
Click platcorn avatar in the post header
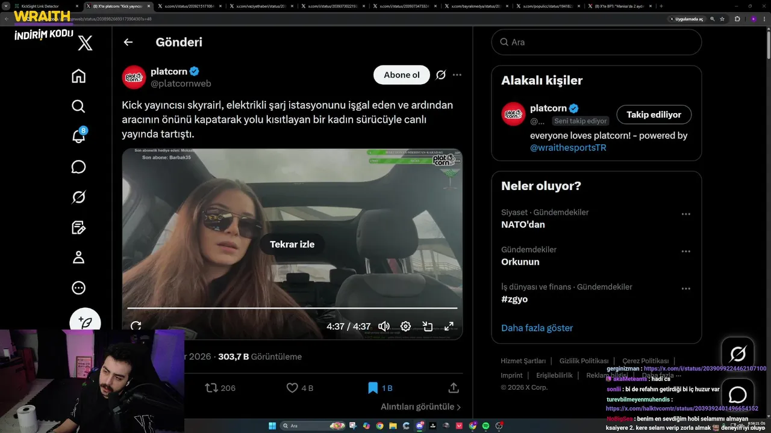[x=134, y=77]
